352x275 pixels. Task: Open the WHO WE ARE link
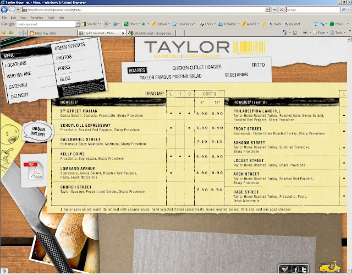(19, 74)
